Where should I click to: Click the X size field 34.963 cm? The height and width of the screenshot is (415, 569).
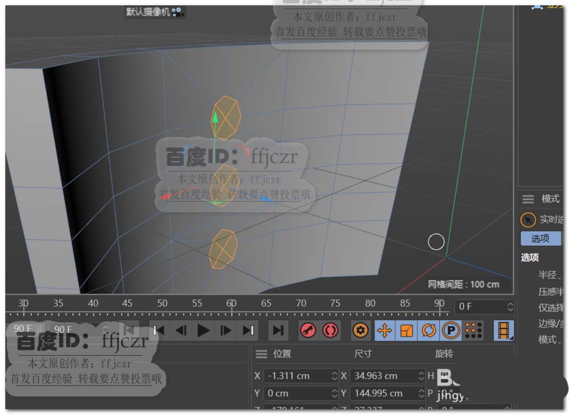click(384, 376)
